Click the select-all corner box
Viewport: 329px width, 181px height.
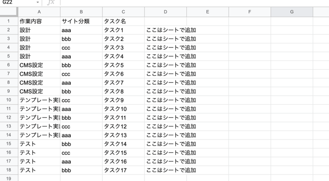[x=9, y=12]
